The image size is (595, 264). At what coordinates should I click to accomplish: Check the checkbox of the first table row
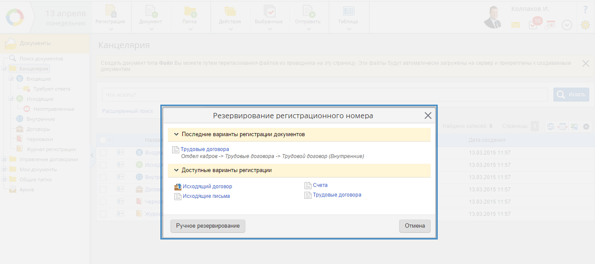[103, 153]
